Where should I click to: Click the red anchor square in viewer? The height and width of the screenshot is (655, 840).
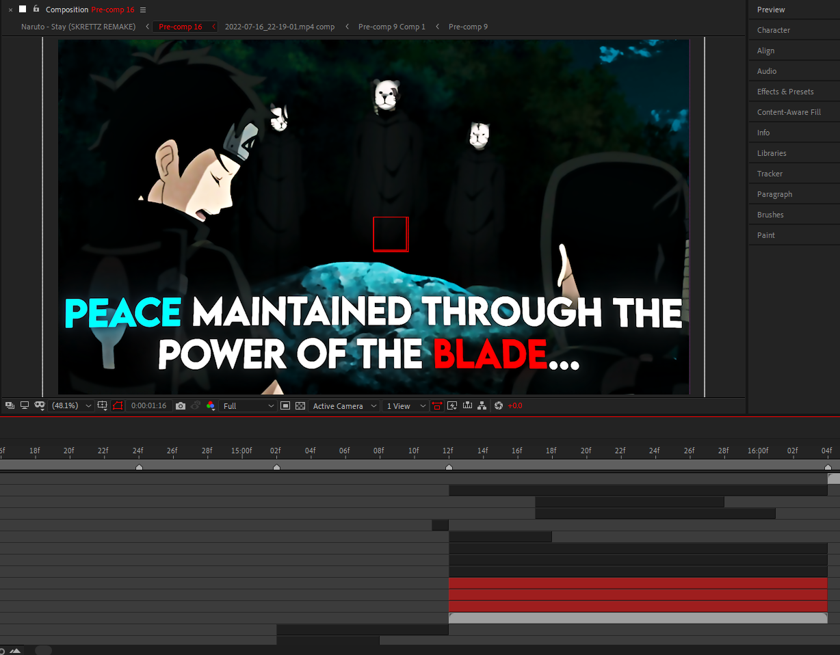[x=391, y=234]
